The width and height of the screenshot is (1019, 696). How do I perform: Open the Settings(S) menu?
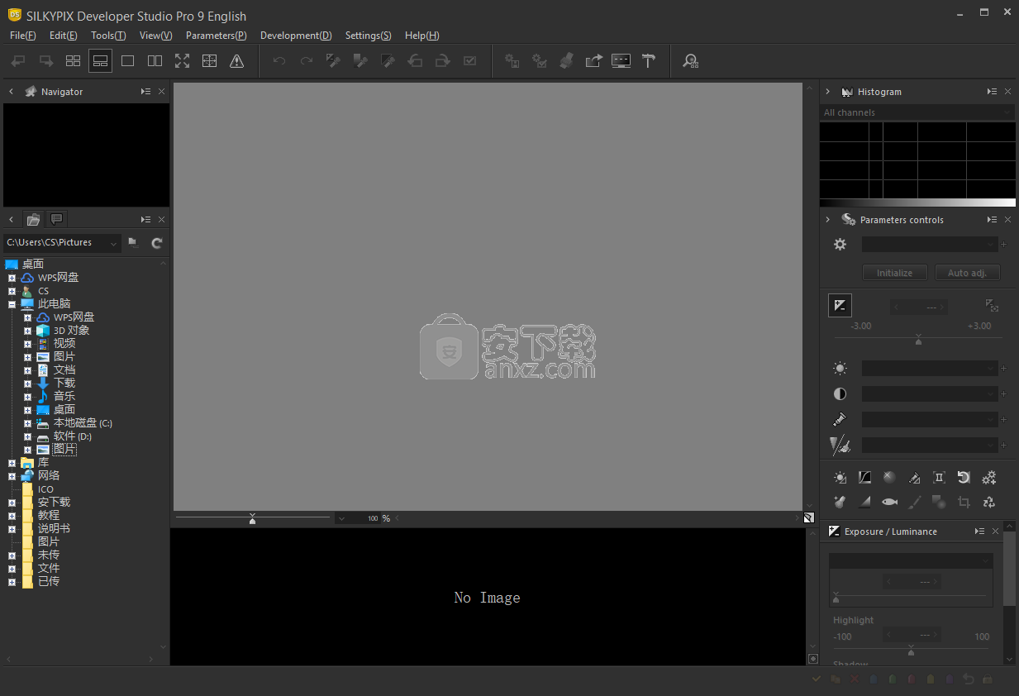[x=368, y=36]
